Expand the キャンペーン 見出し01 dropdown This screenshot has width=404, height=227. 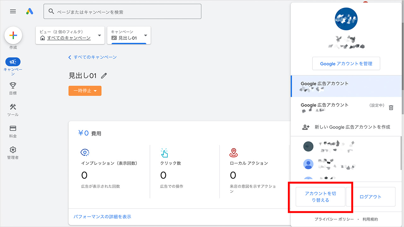pos(129,35)
